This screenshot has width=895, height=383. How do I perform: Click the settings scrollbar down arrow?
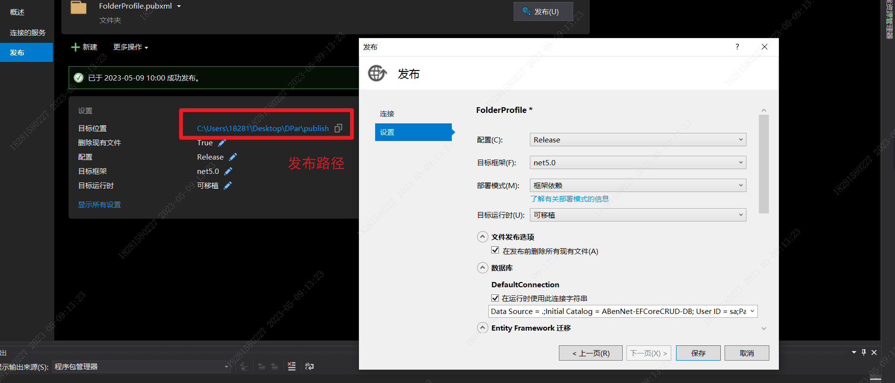(x=764, y=329)
